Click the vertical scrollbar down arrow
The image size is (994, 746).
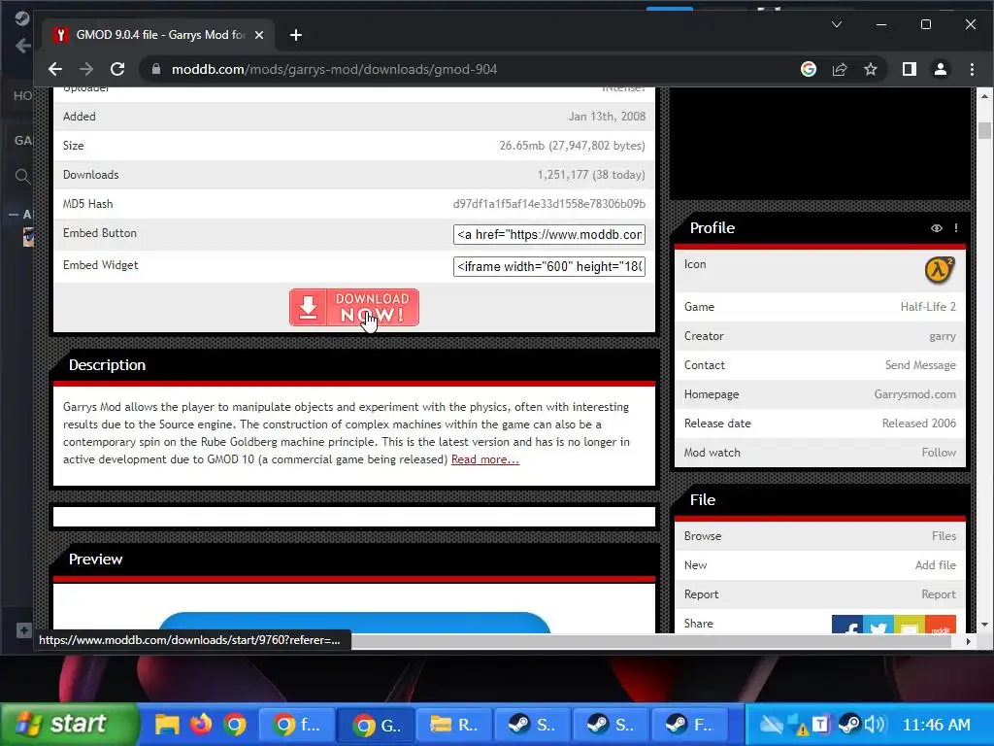click(x=984, y=625)
